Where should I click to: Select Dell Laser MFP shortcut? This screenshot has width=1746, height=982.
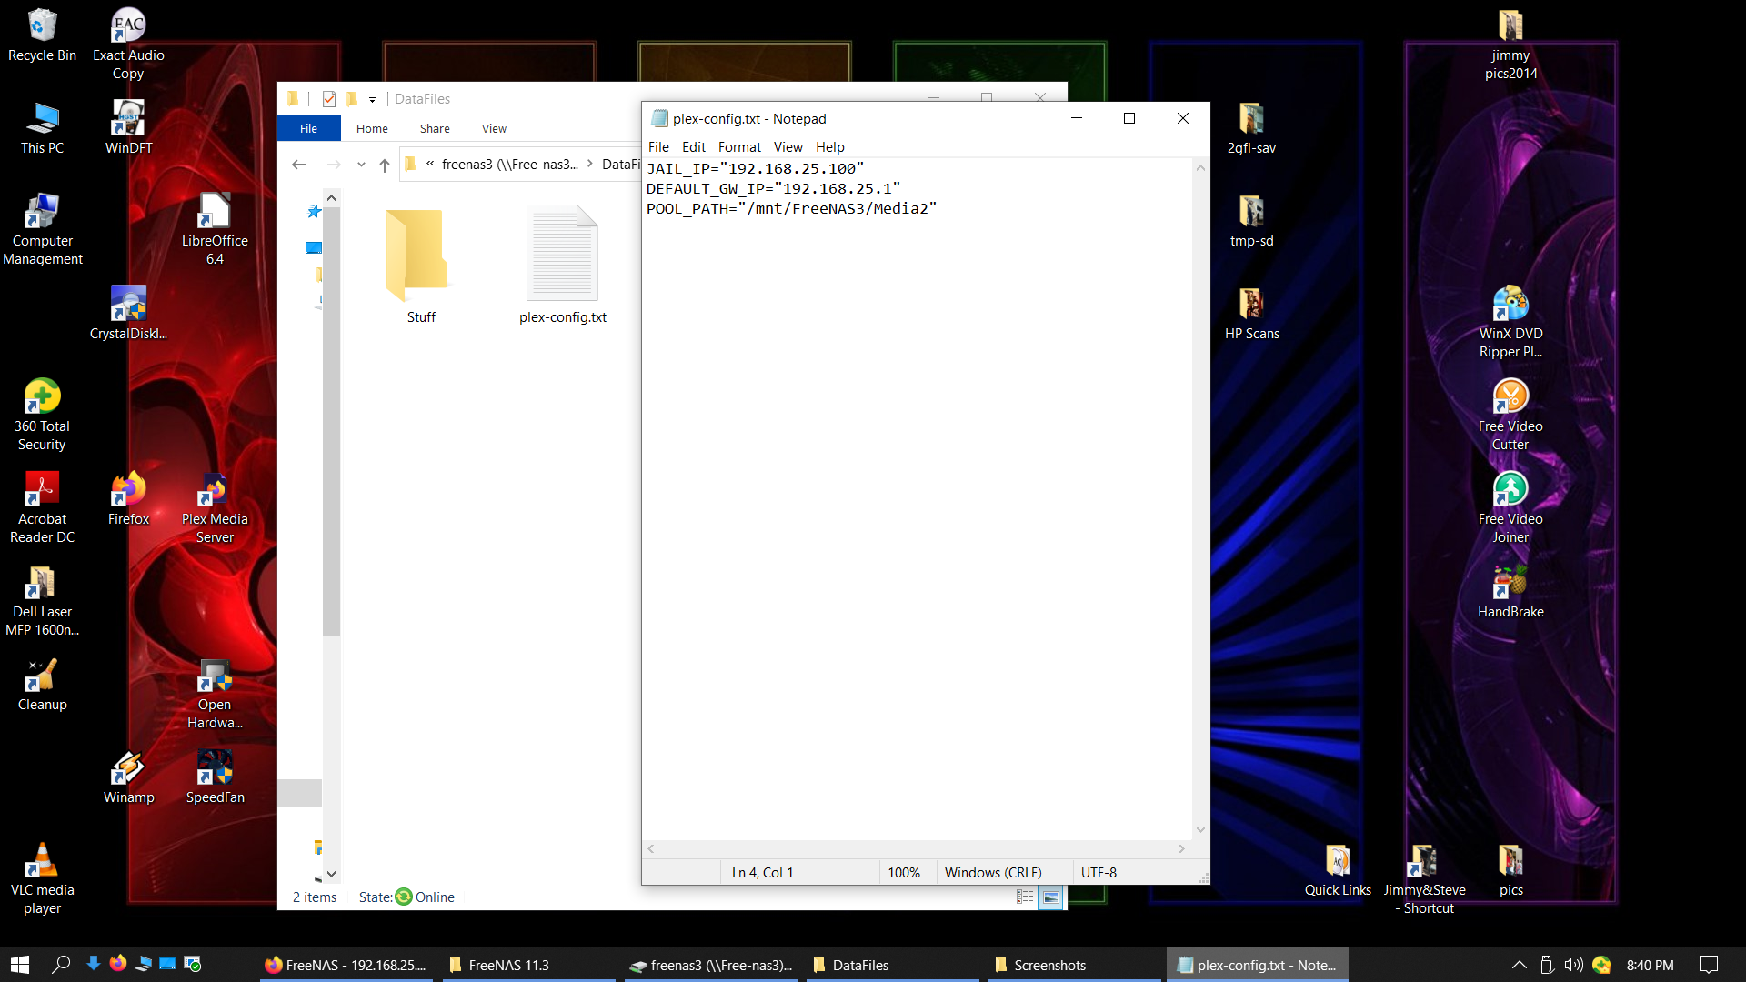(x=42, y=601)
